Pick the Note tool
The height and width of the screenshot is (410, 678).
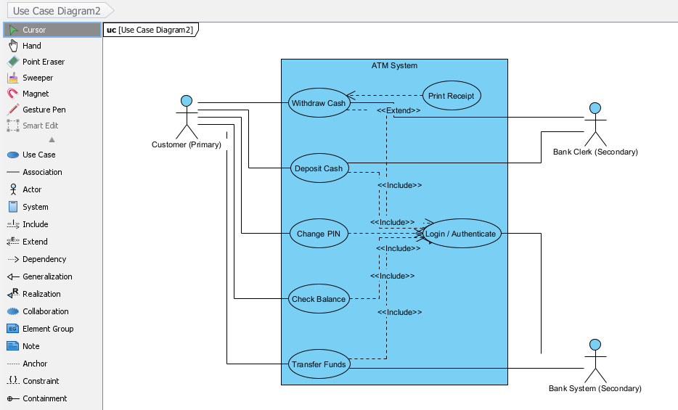(52, 346)
